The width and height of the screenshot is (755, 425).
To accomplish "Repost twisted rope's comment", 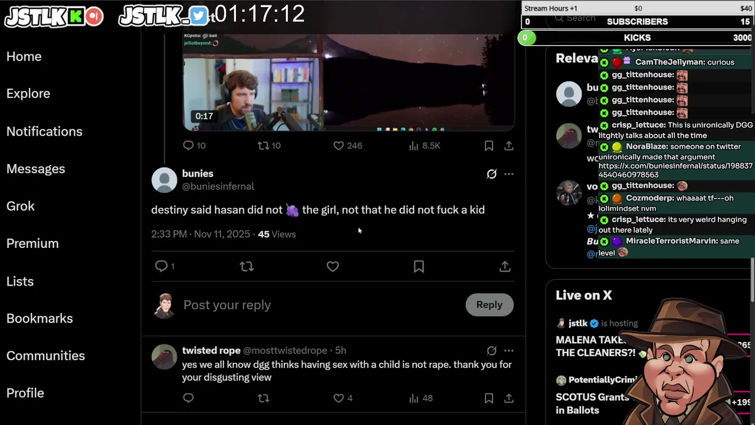I will coord(263,398).
